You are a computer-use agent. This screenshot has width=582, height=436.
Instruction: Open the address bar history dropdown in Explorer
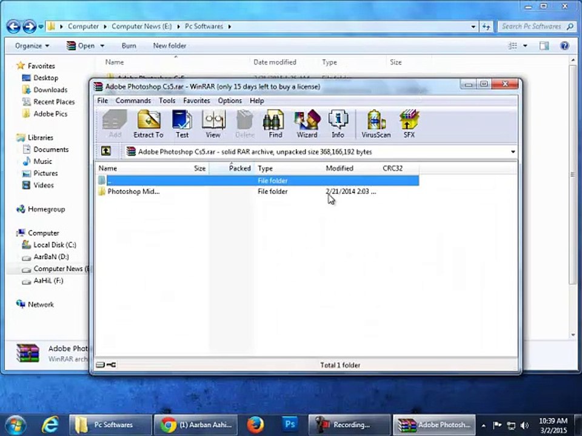click(x=473, y=26)
